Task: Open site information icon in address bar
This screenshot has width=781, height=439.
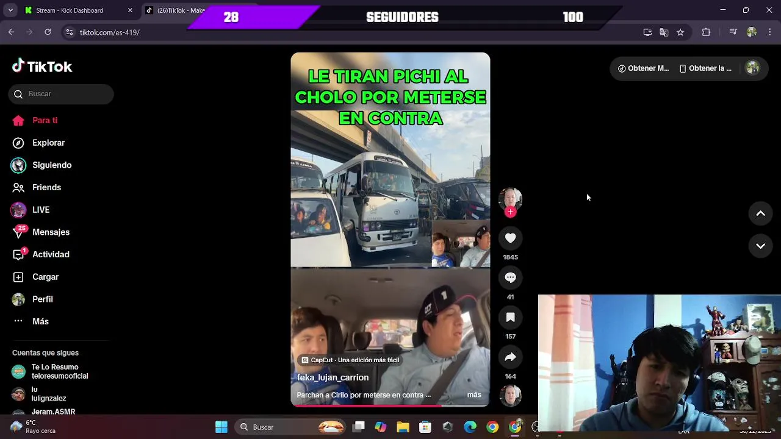Action: click(70, 32)
